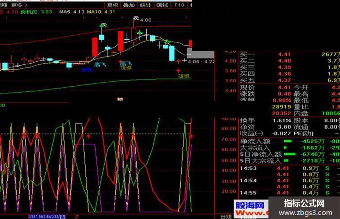Image resolution: width=340 pixels, height=219 pixels.
Task: Click the green bar beside 净流入额
Action: point(288,141)
